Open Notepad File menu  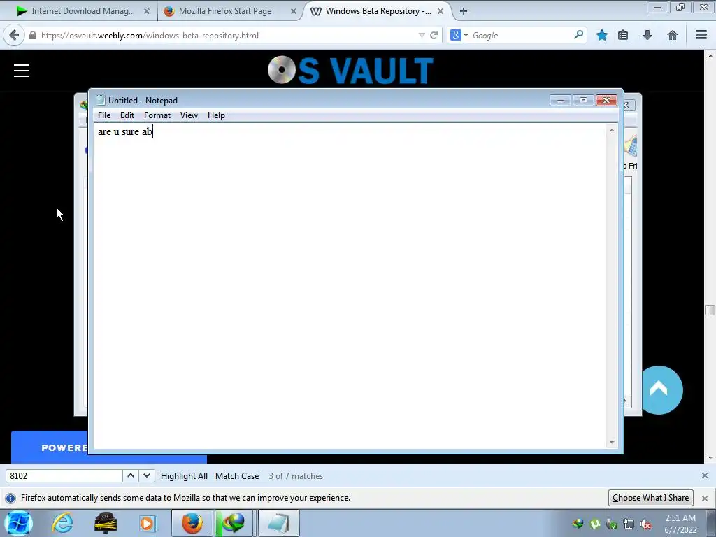pos(104,115)
